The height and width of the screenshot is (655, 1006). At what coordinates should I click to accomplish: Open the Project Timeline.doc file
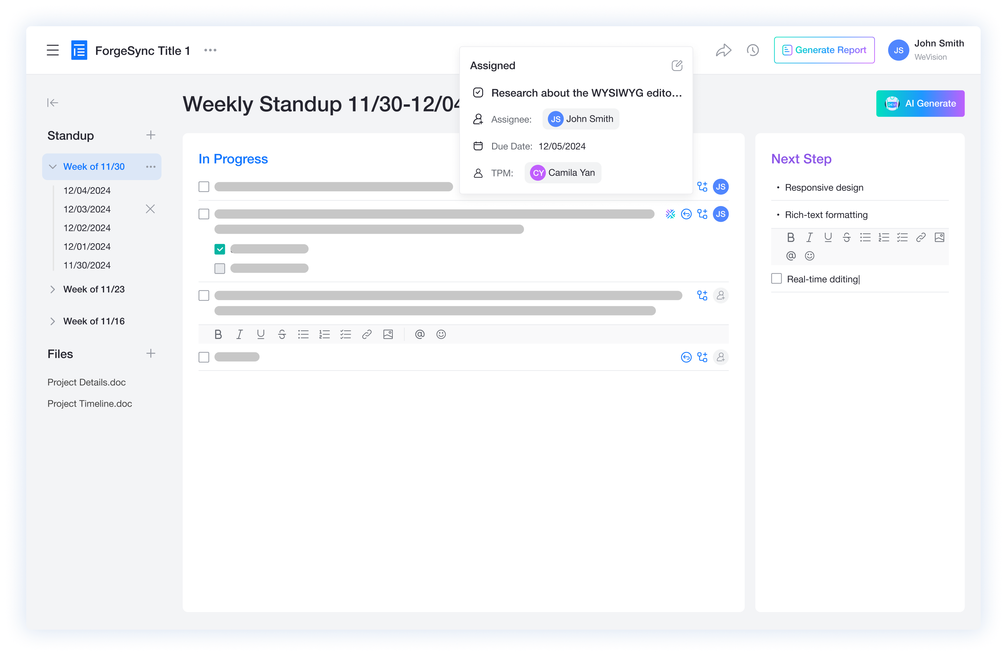coord(89,404)
